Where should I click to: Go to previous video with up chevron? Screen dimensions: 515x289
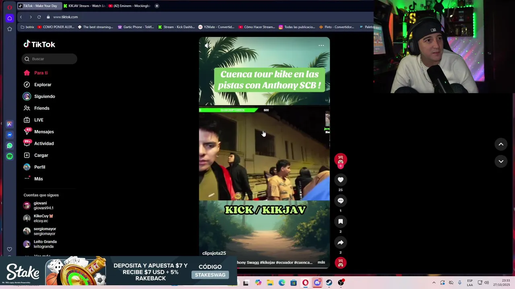click(x=501, y=144)
